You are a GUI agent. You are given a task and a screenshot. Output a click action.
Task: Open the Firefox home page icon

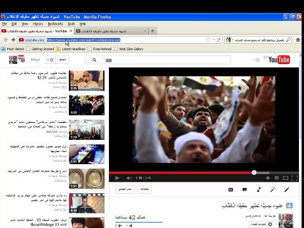tap(298, 40)
